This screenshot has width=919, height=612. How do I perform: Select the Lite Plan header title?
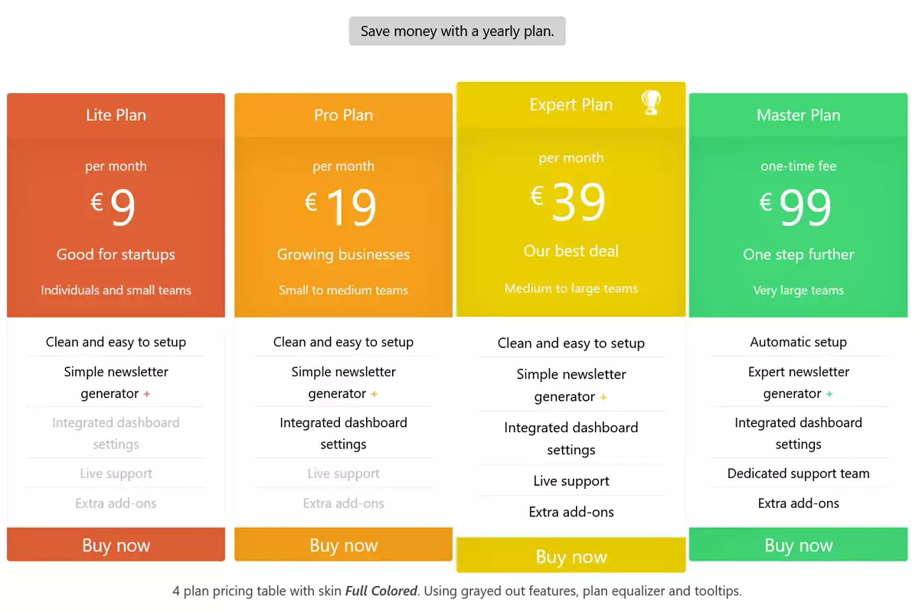116,115
